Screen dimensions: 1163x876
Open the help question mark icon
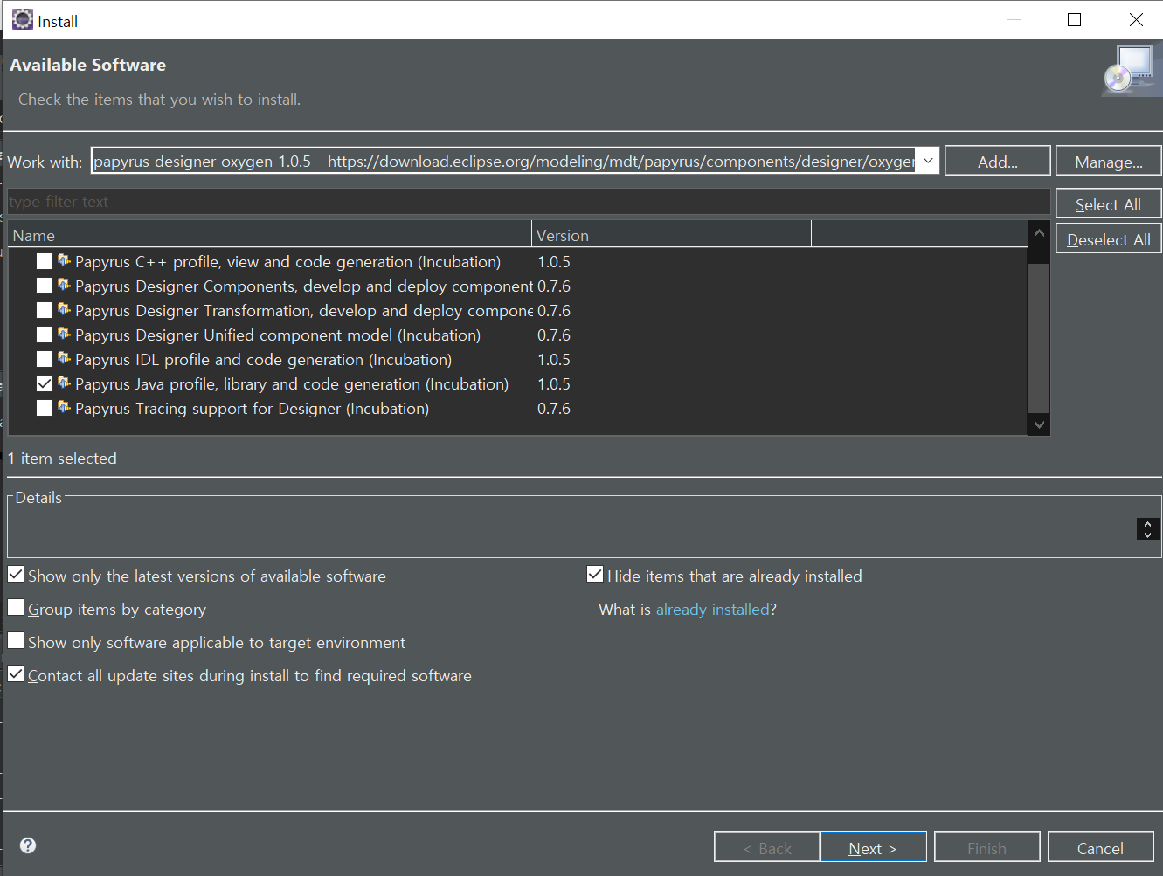(28, 845)
